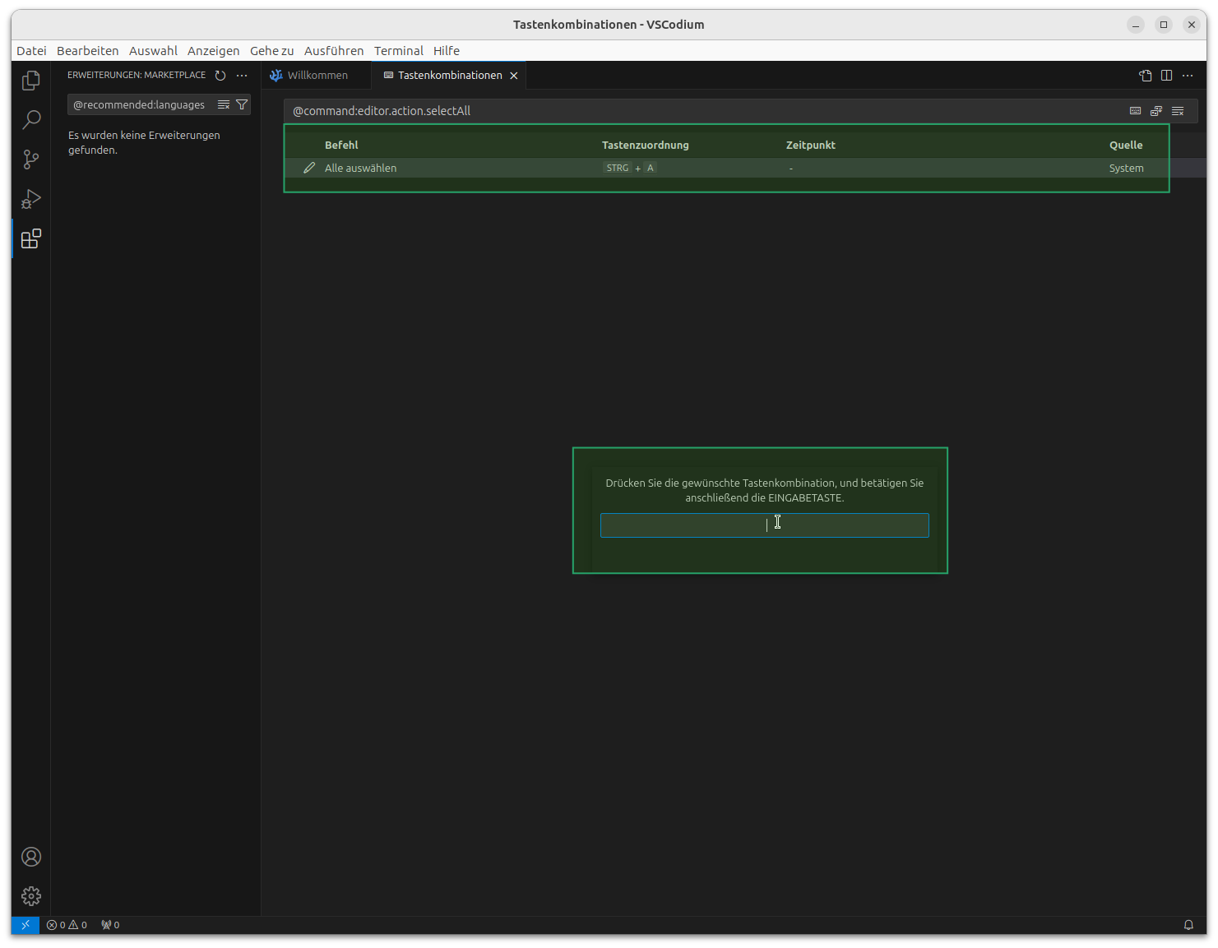Open the Manage gear icon
The width and height of the screenshot is (1218, 948).
pyautogui.click(x=30, y=896)
